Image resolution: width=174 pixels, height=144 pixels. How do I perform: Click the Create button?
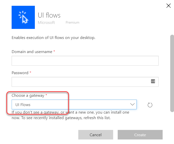(x=140, y=135)
